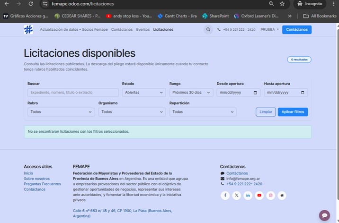Click footer phone +54 9 221 222- 2420
Image resolution: width=339 pixels, height=223 pixels.
point(244,184)
